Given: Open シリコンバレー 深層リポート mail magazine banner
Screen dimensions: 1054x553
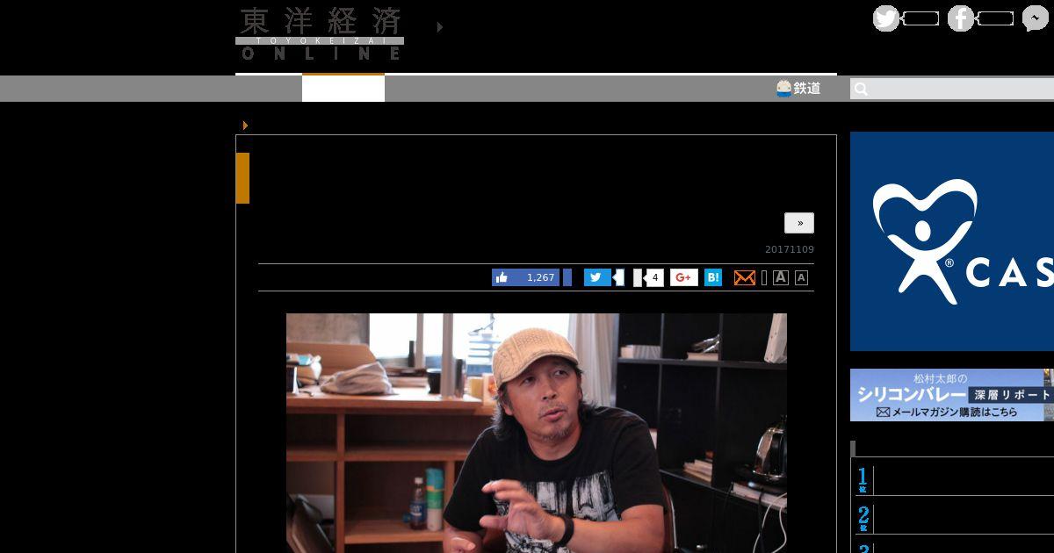Looking at the screenshot, I should point(952,395).
